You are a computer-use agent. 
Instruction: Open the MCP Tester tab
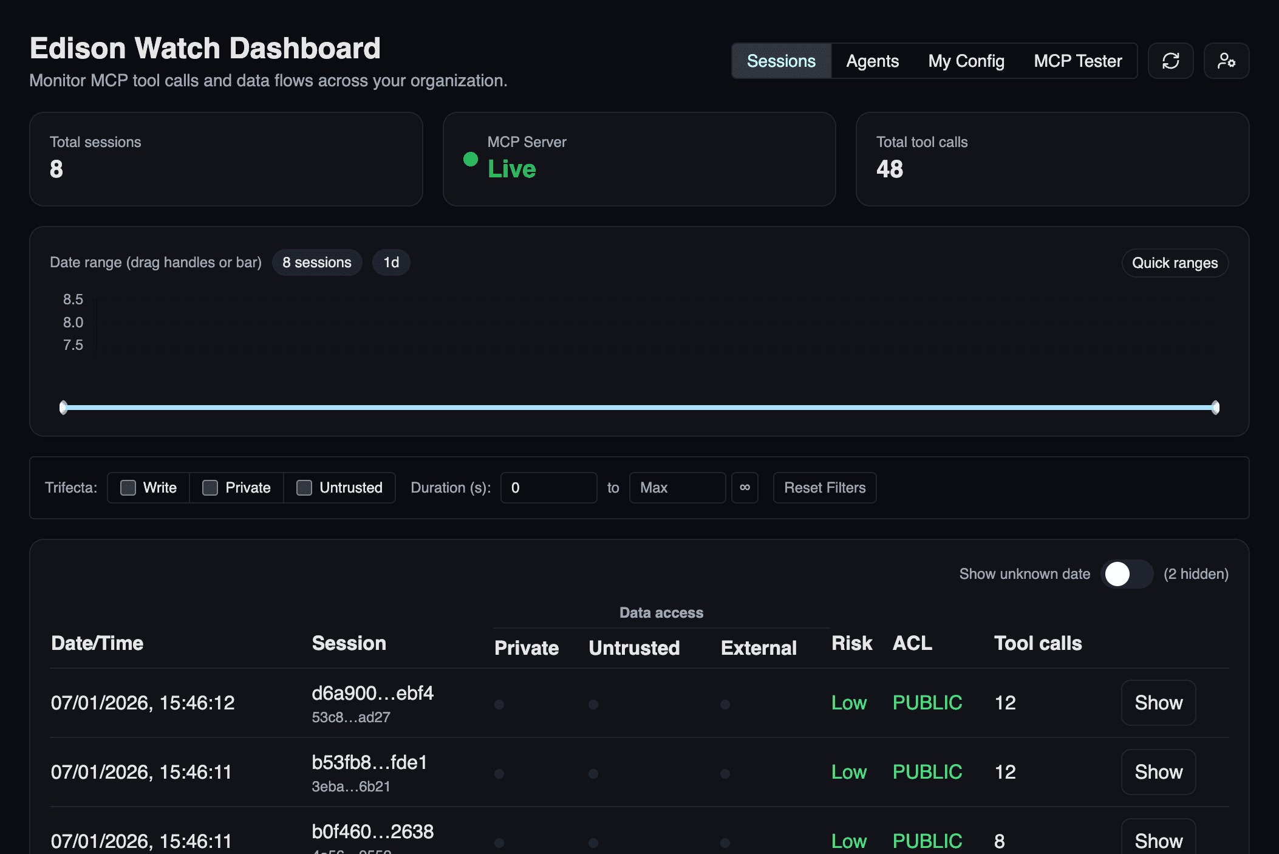[1077, 61]
